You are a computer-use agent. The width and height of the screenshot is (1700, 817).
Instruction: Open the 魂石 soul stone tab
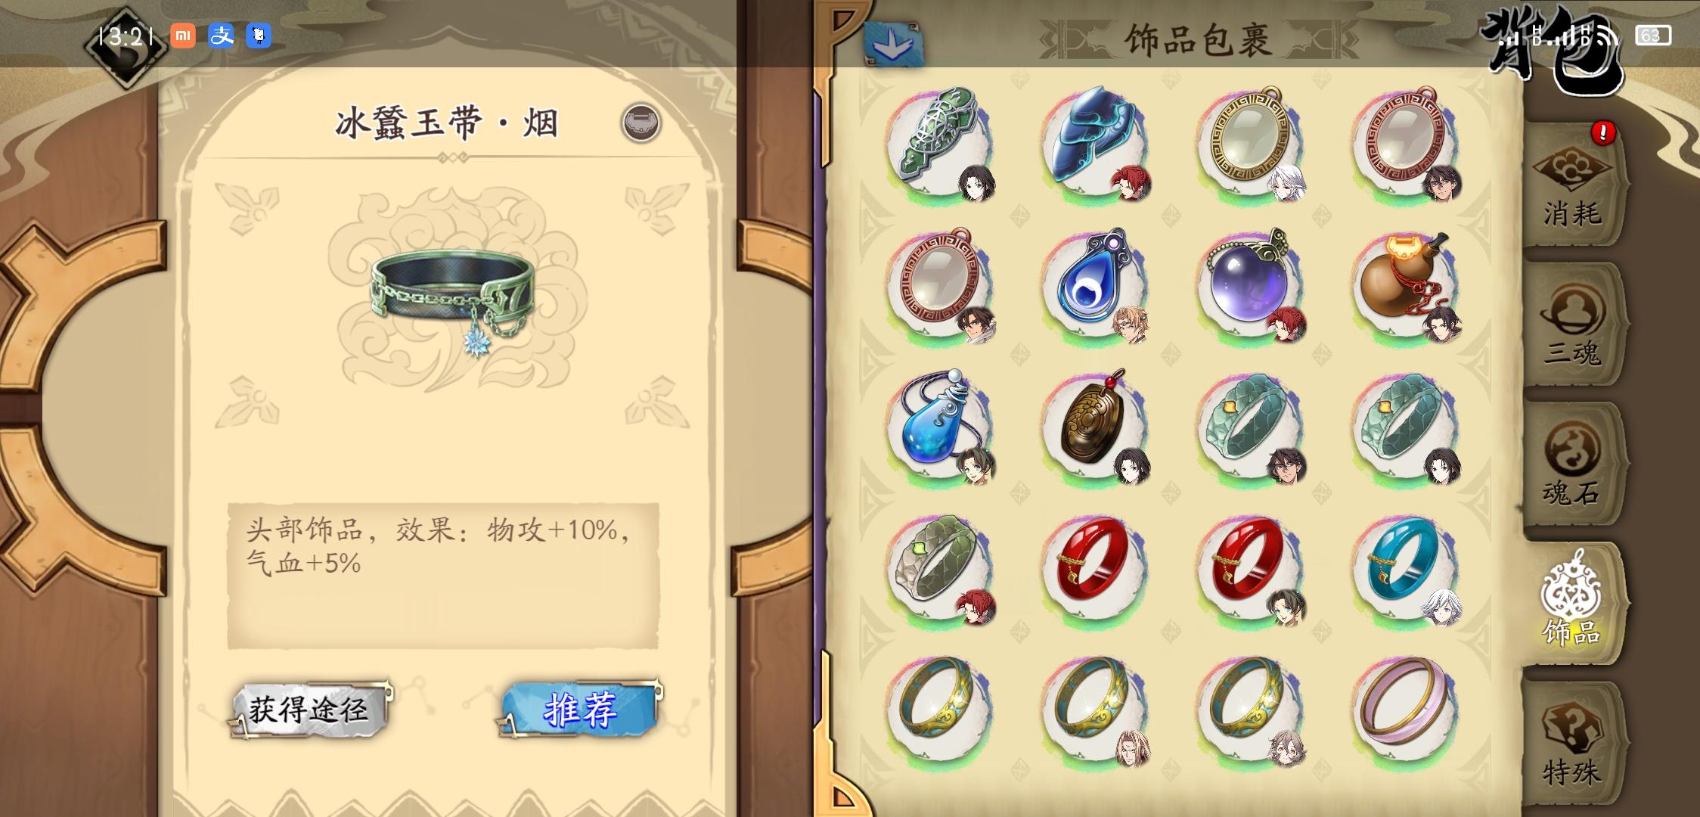tap(1573, 465)
